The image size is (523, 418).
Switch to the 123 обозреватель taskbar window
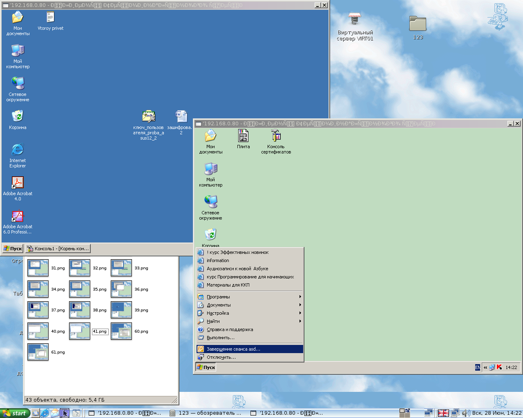click(x=206, y=413)
